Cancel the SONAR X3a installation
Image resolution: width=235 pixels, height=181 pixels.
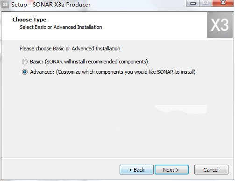[211, 170]
